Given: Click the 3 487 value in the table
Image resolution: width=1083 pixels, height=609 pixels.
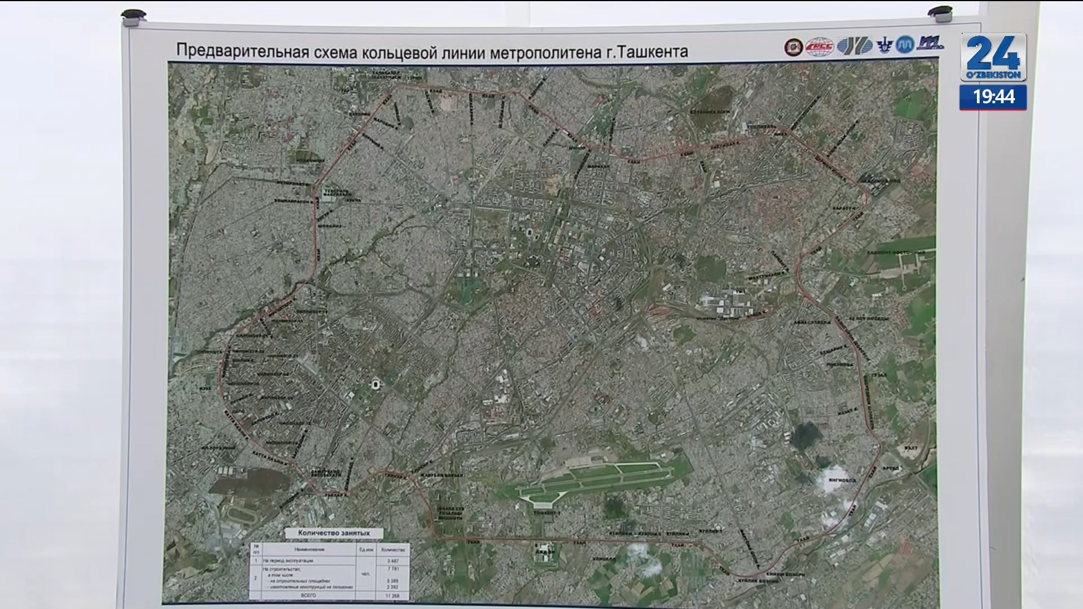Looking at the screenshot, I should (x=393, y=561).
